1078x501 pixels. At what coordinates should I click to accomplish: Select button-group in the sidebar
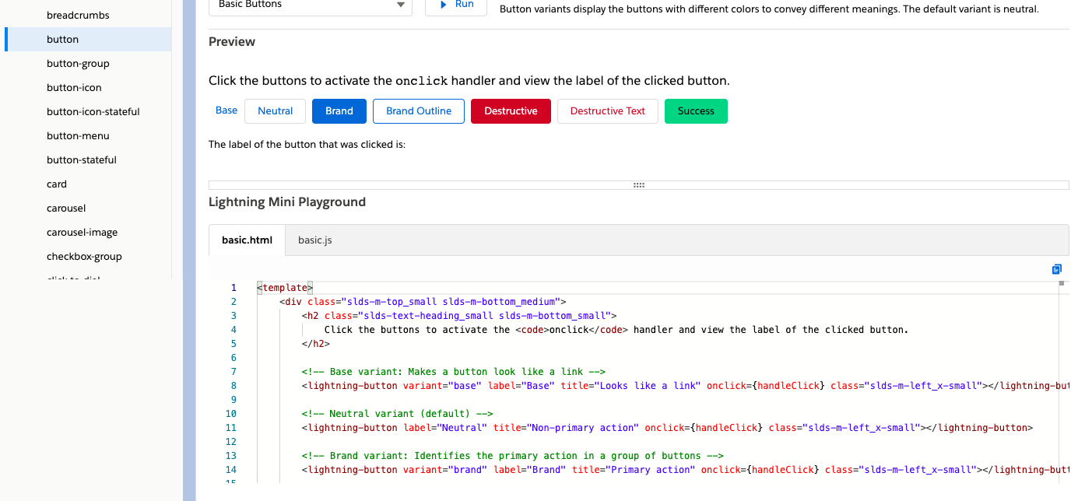tap(78, 64)
